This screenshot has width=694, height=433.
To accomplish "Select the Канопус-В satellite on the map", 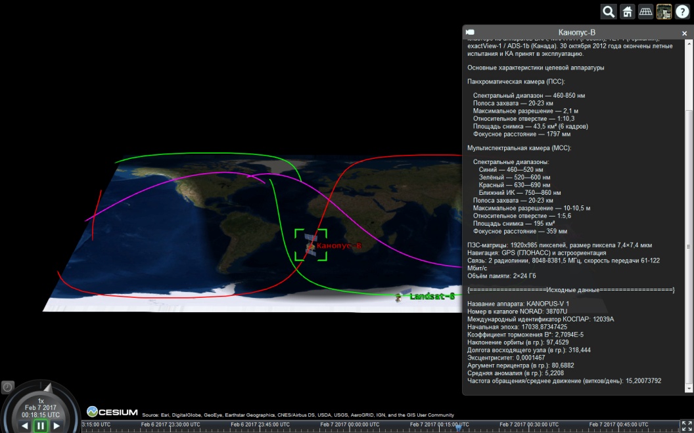I will click(311, 245).
